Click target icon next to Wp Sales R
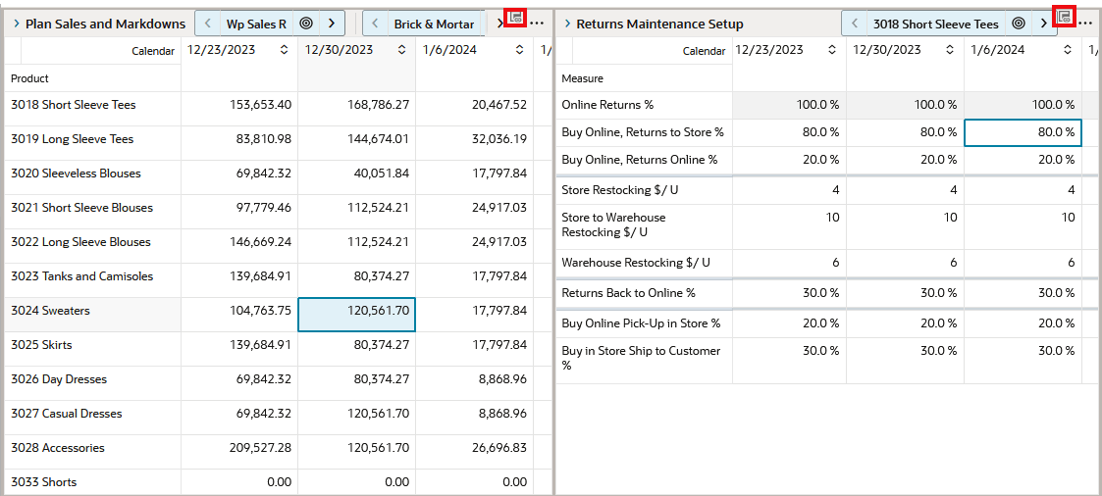Screen dimensions: 1102x496 (x=306, y=24)
